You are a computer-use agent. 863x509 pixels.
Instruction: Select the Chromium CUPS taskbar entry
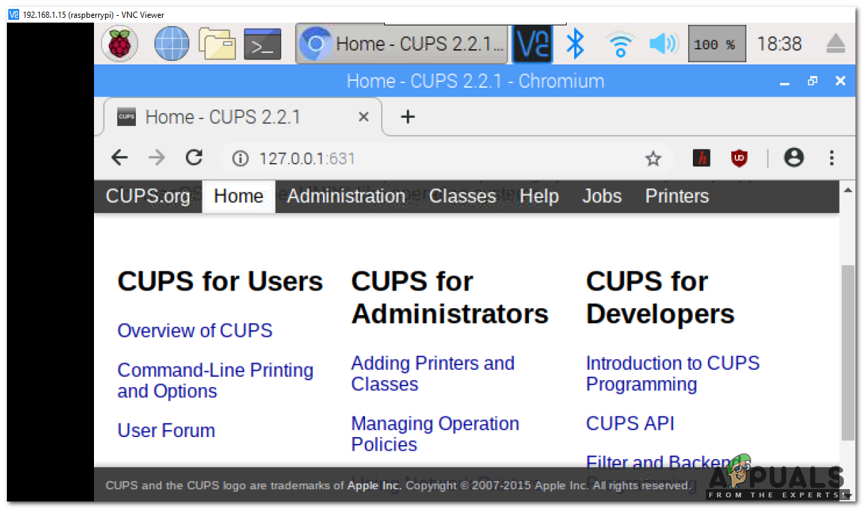click(x=402, y=44)
